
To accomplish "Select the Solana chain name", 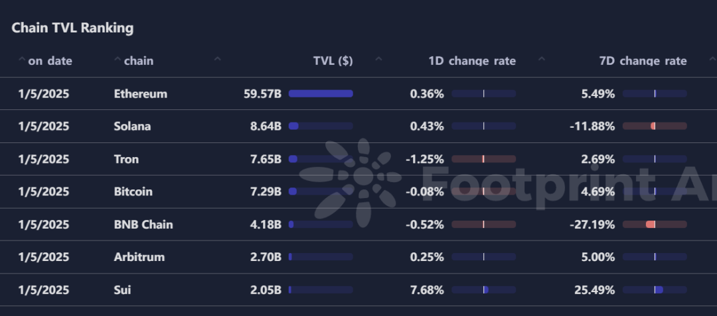I will tap(132, 127).
